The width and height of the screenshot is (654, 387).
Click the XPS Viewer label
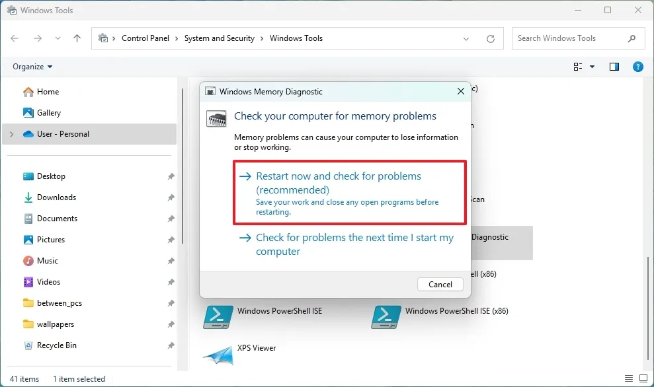coord(257,348)
